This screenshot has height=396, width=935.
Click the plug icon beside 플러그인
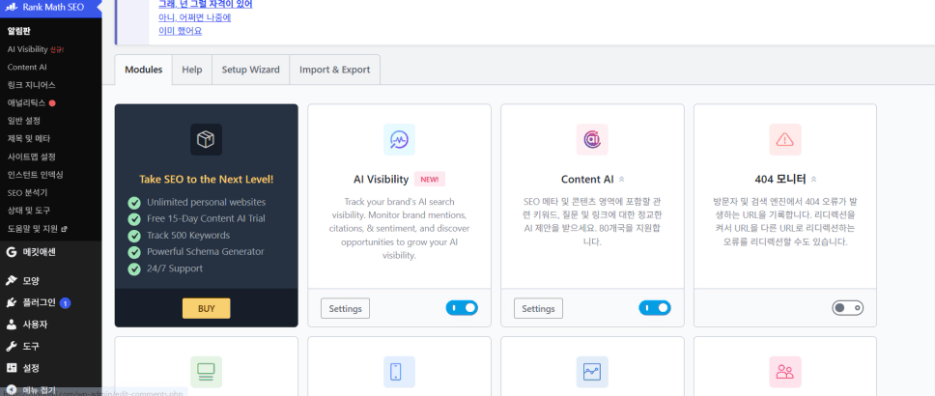12,302
